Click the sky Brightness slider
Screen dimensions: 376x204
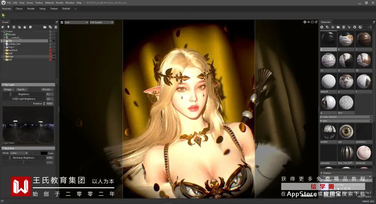24,94
